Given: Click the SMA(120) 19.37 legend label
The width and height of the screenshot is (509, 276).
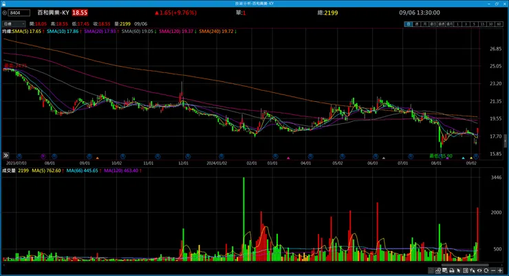Looking at the screenshot, I should 176,31.
